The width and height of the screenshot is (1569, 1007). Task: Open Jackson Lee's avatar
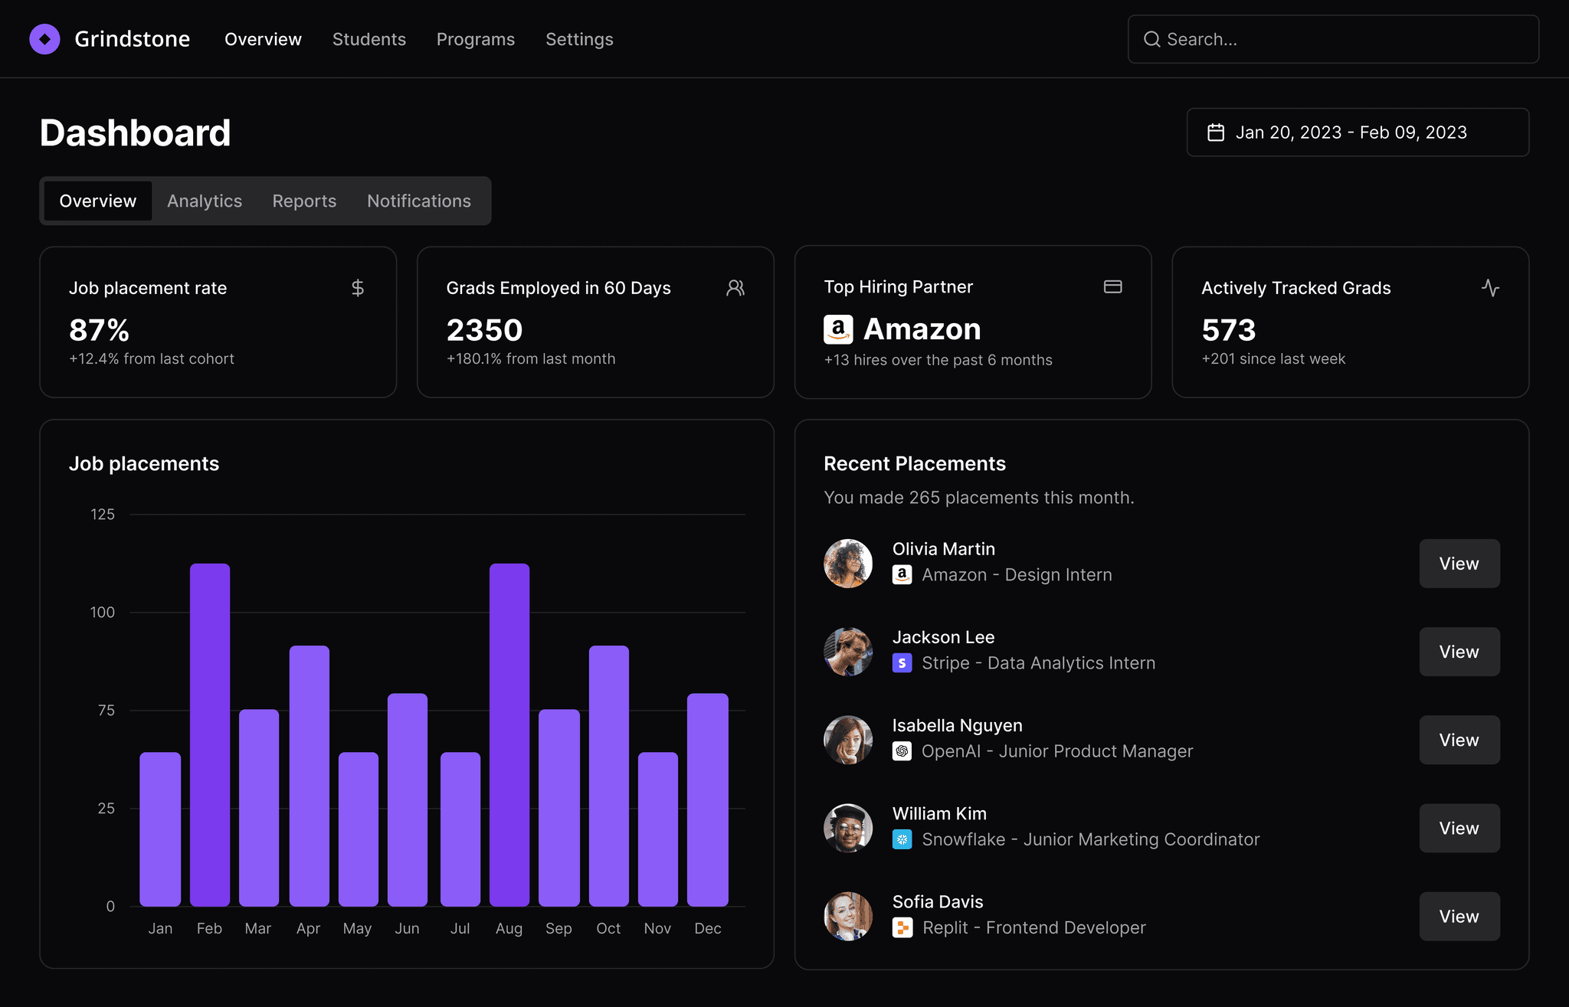848,652
